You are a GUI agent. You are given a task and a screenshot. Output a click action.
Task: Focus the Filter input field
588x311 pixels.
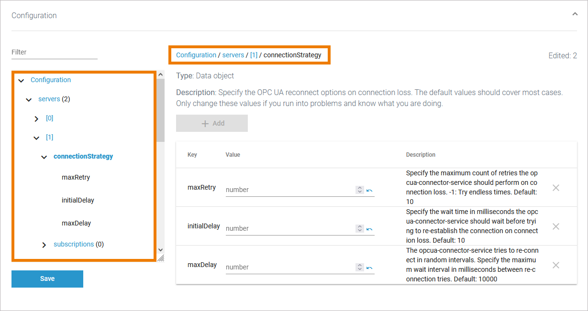pyautogui.click(x=55, y=53)
